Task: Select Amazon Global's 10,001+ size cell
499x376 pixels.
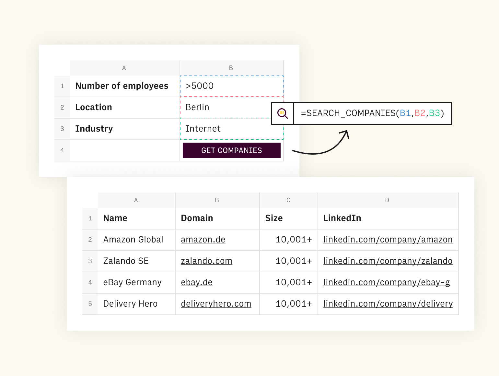Action: click(x=289, y=240)
